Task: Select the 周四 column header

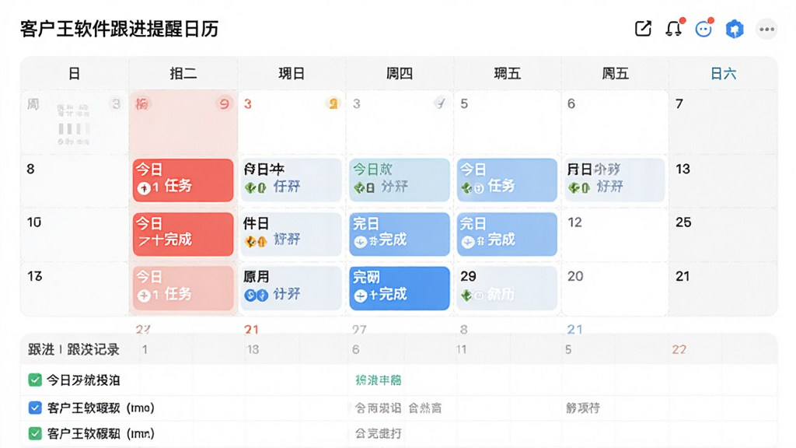Action: tap(400, 74)
